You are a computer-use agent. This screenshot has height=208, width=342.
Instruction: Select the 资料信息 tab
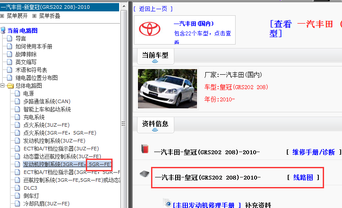[x=155, y=125]
